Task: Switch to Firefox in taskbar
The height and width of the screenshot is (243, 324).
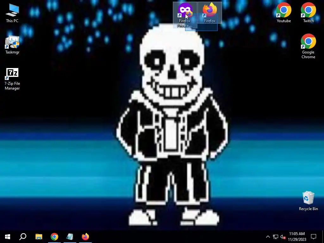Action: [85, 237]
